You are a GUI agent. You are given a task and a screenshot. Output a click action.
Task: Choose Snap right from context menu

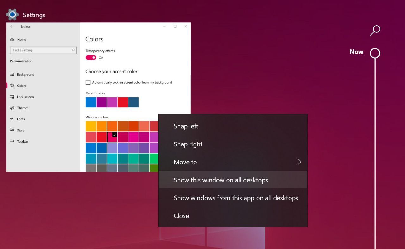tap(233, 144)
